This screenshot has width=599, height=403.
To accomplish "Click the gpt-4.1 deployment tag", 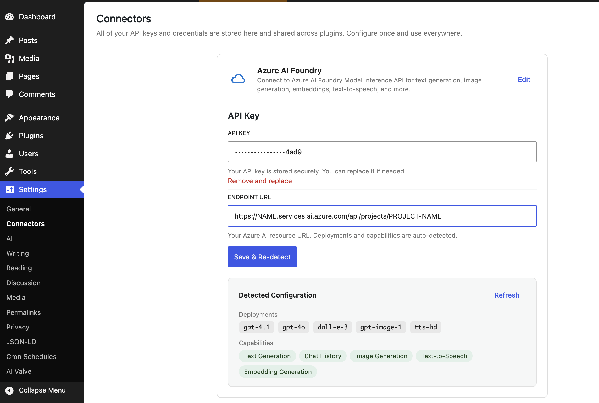I will [x=256, y=327].
